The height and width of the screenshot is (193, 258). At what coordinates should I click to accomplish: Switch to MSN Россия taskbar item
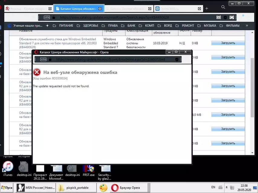(x=36, y=188)
